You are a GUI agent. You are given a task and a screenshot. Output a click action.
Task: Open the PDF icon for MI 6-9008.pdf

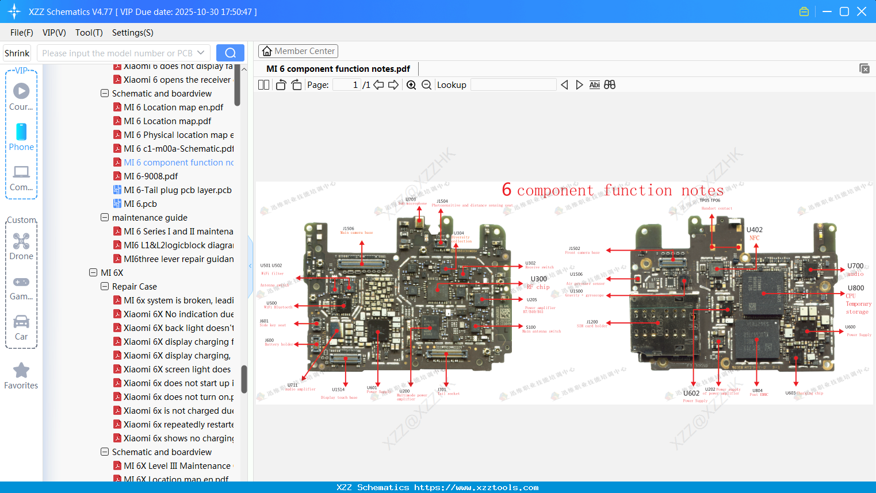pos(117,176)
